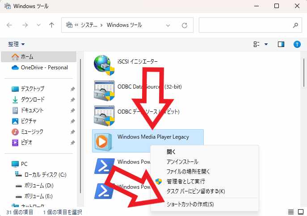Minimize the Windows ツール window

[x=257, y=6]
